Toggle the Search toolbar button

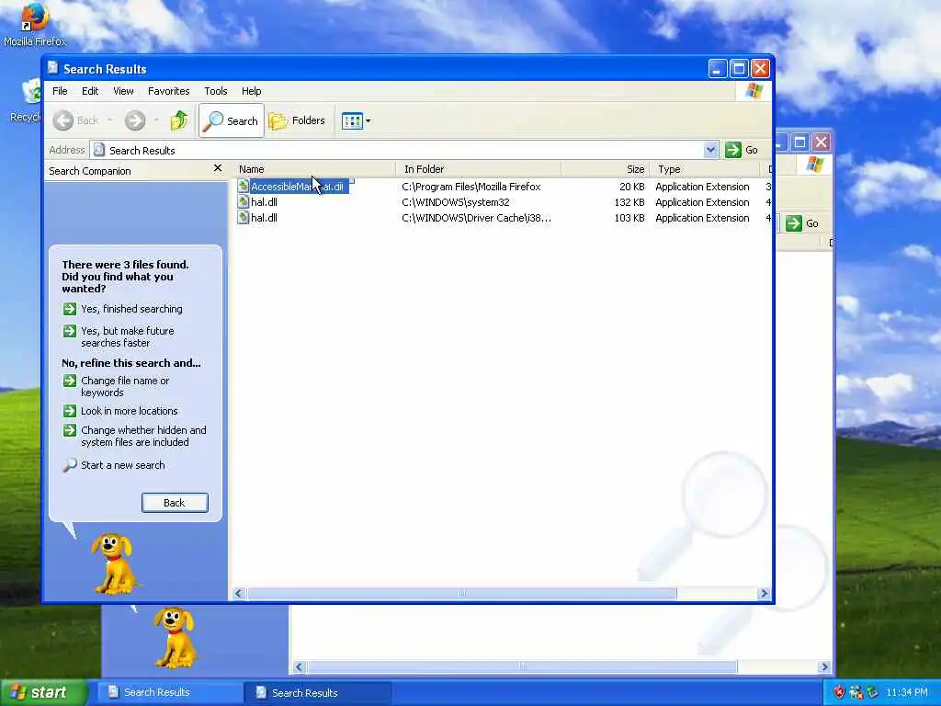click(x=232, y=120)
